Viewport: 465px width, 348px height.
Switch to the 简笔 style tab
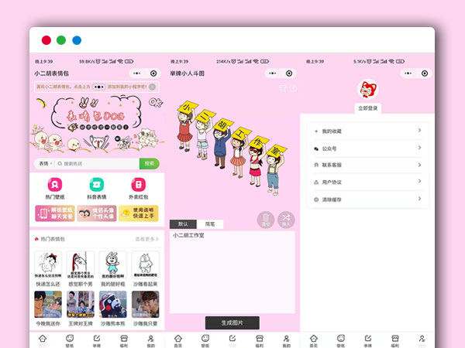point(210,224)
